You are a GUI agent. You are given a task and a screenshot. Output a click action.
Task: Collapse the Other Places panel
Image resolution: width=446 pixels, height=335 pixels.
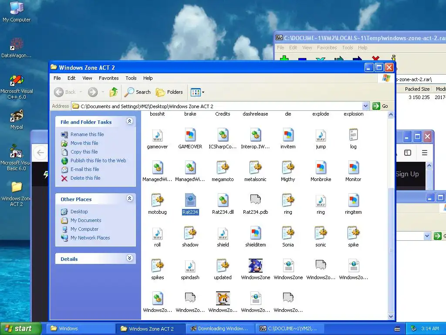coord(129,198)
